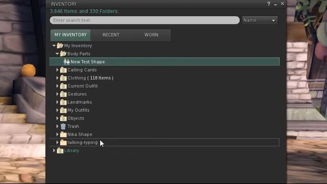Click the INVENTORY window title

(64, 4)
